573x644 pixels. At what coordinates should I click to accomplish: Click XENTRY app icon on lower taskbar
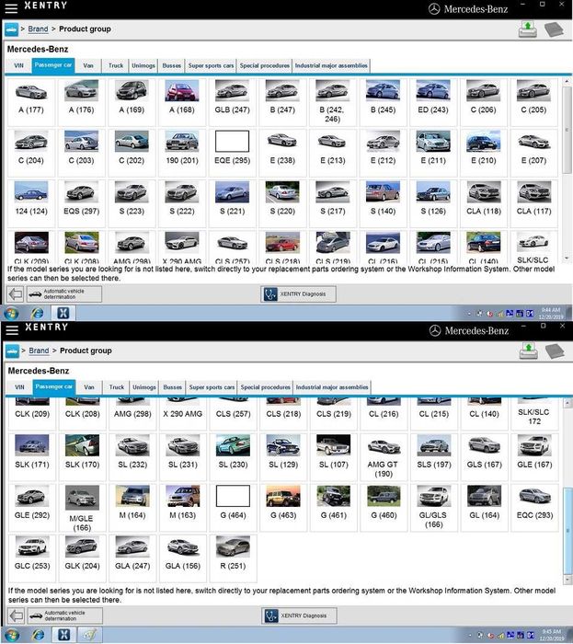[63, 635]
